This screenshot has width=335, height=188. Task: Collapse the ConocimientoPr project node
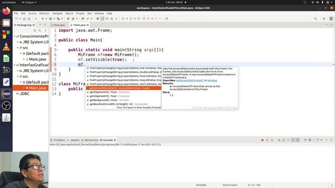coord(15,36)
